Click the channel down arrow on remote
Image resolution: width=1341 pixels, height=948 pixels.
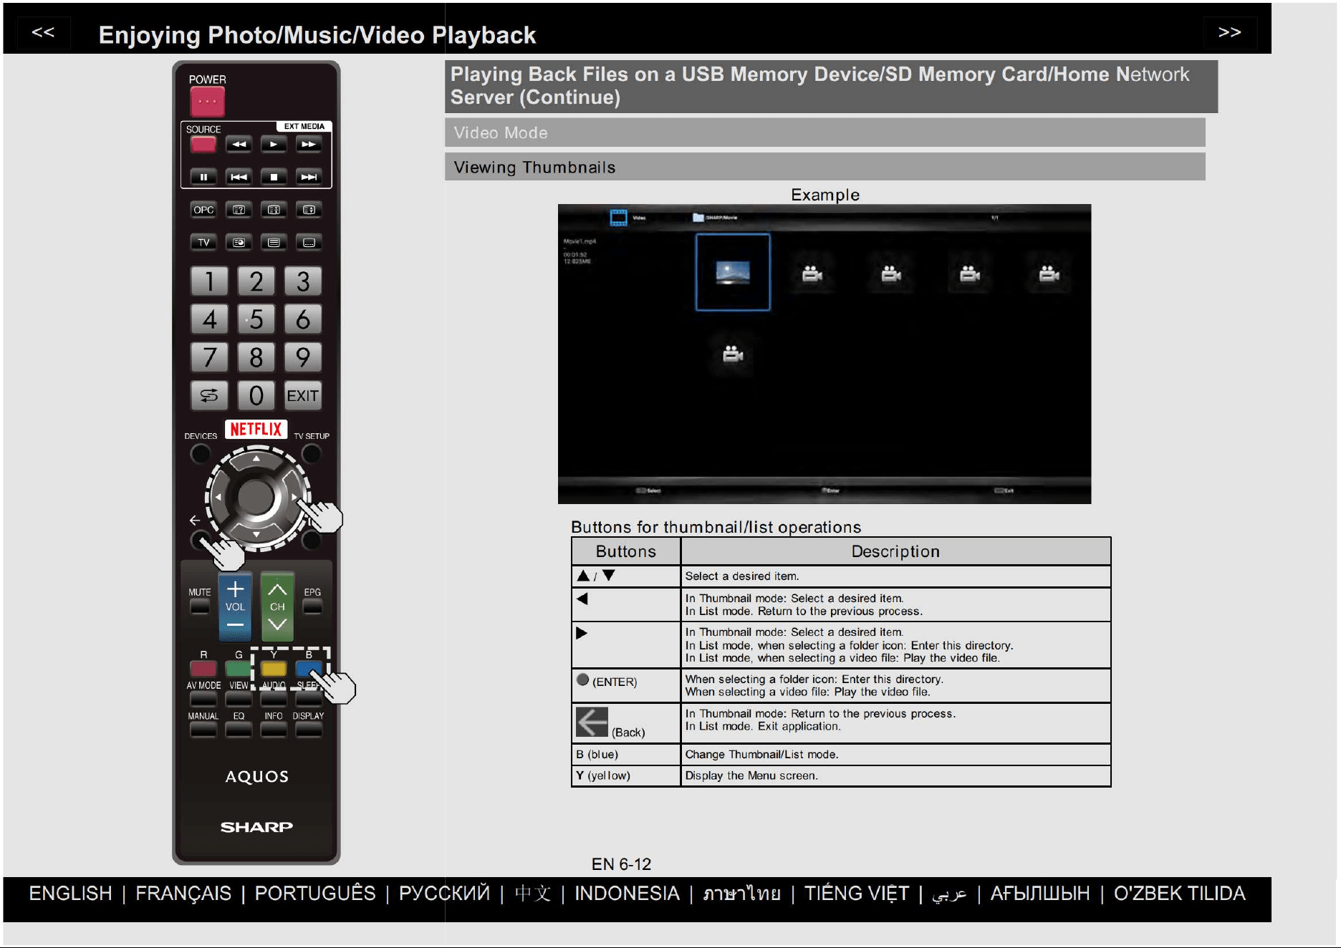click(x=277, y=625)
